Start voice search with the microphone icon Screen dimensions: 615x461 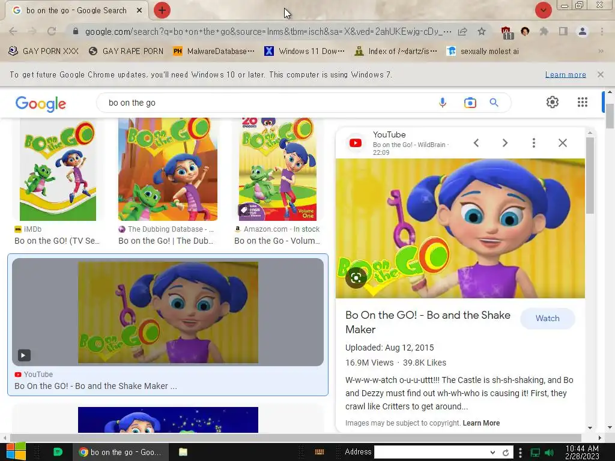point(443,103)
